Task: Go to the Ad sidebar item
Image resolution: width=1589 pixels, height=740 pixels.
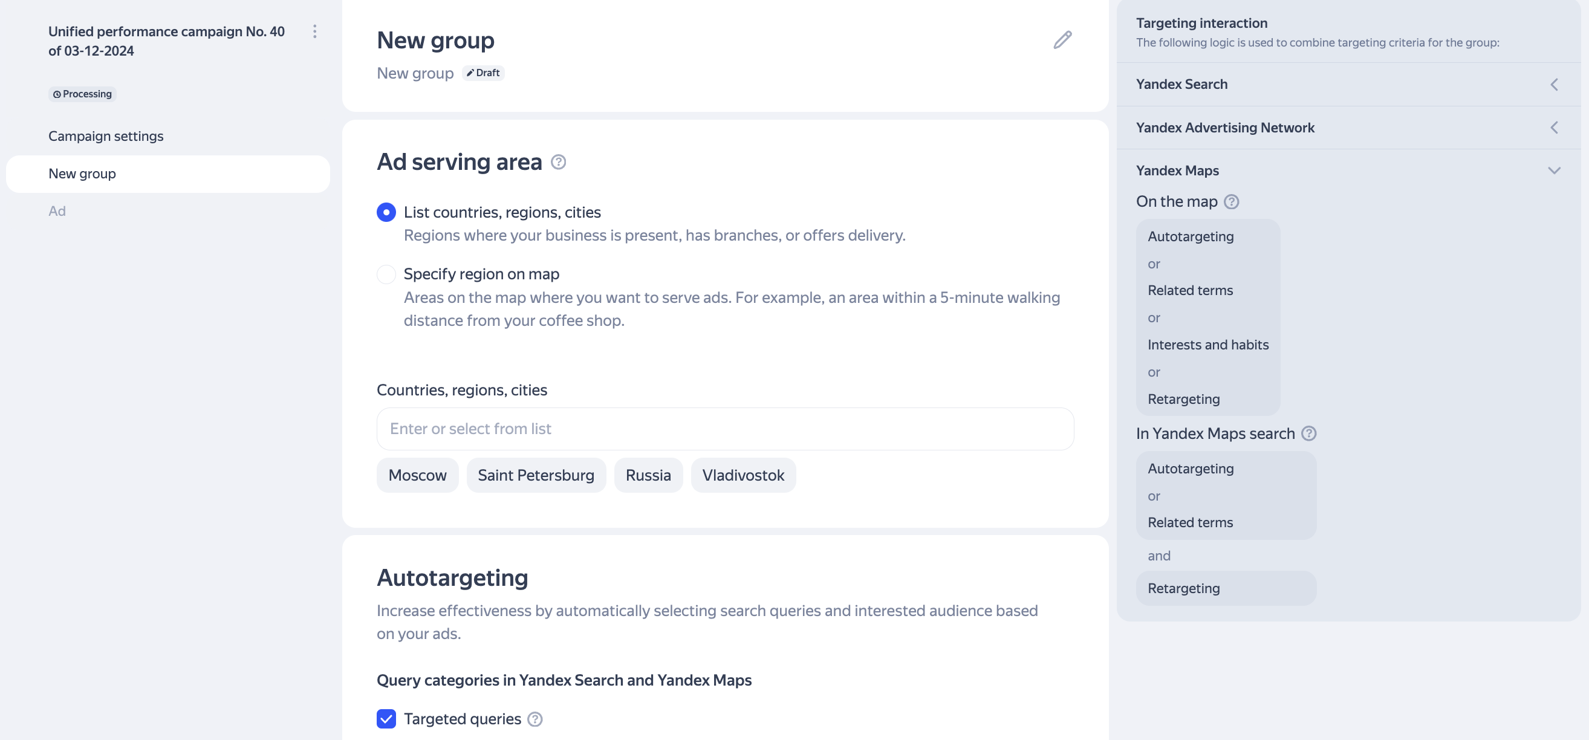Action: (x=57, y=211)
